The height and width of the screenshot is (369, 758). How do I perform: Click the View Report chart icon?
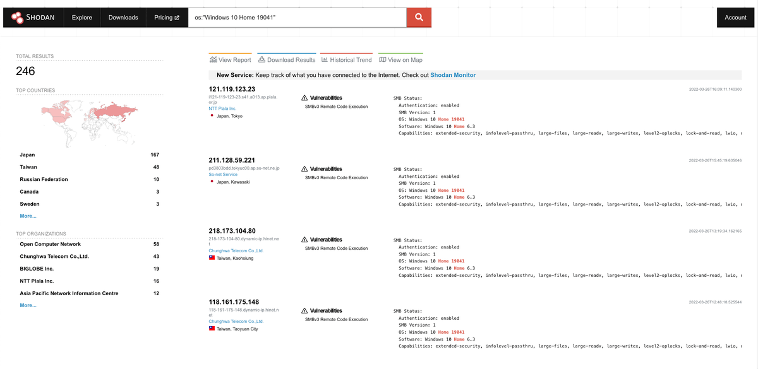214,60
